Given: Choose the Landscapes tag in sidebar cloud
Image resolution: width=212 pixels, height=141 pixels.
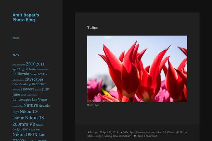Looking at the screenshot, I should click(x=22, y=99).
